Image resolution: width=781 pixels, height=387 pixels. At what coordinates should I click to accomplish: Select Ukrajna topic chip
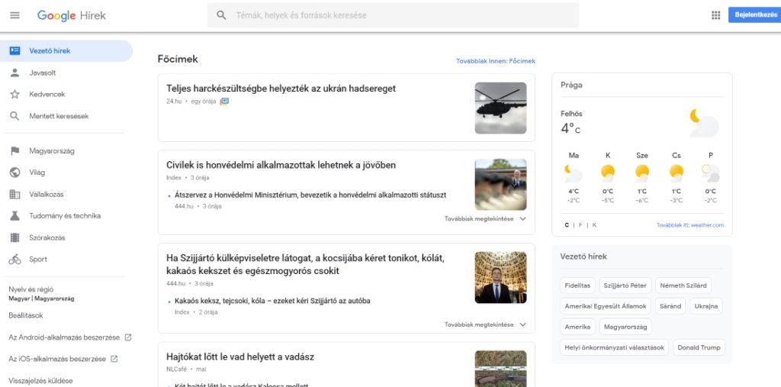click(705, 306)
